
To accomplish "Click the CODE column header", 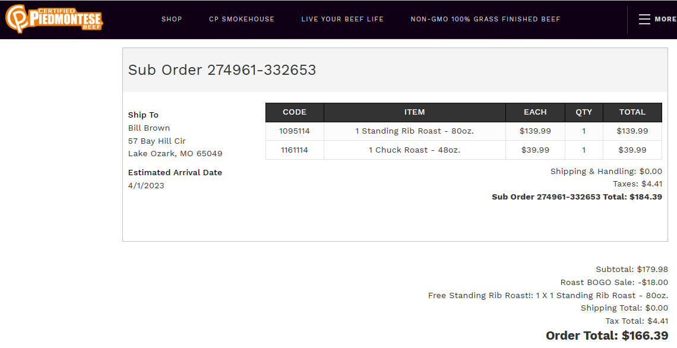I will click(x=295, y=112).
